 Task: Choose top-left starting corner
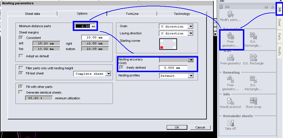pyautogui.click(x=162, y=41)
